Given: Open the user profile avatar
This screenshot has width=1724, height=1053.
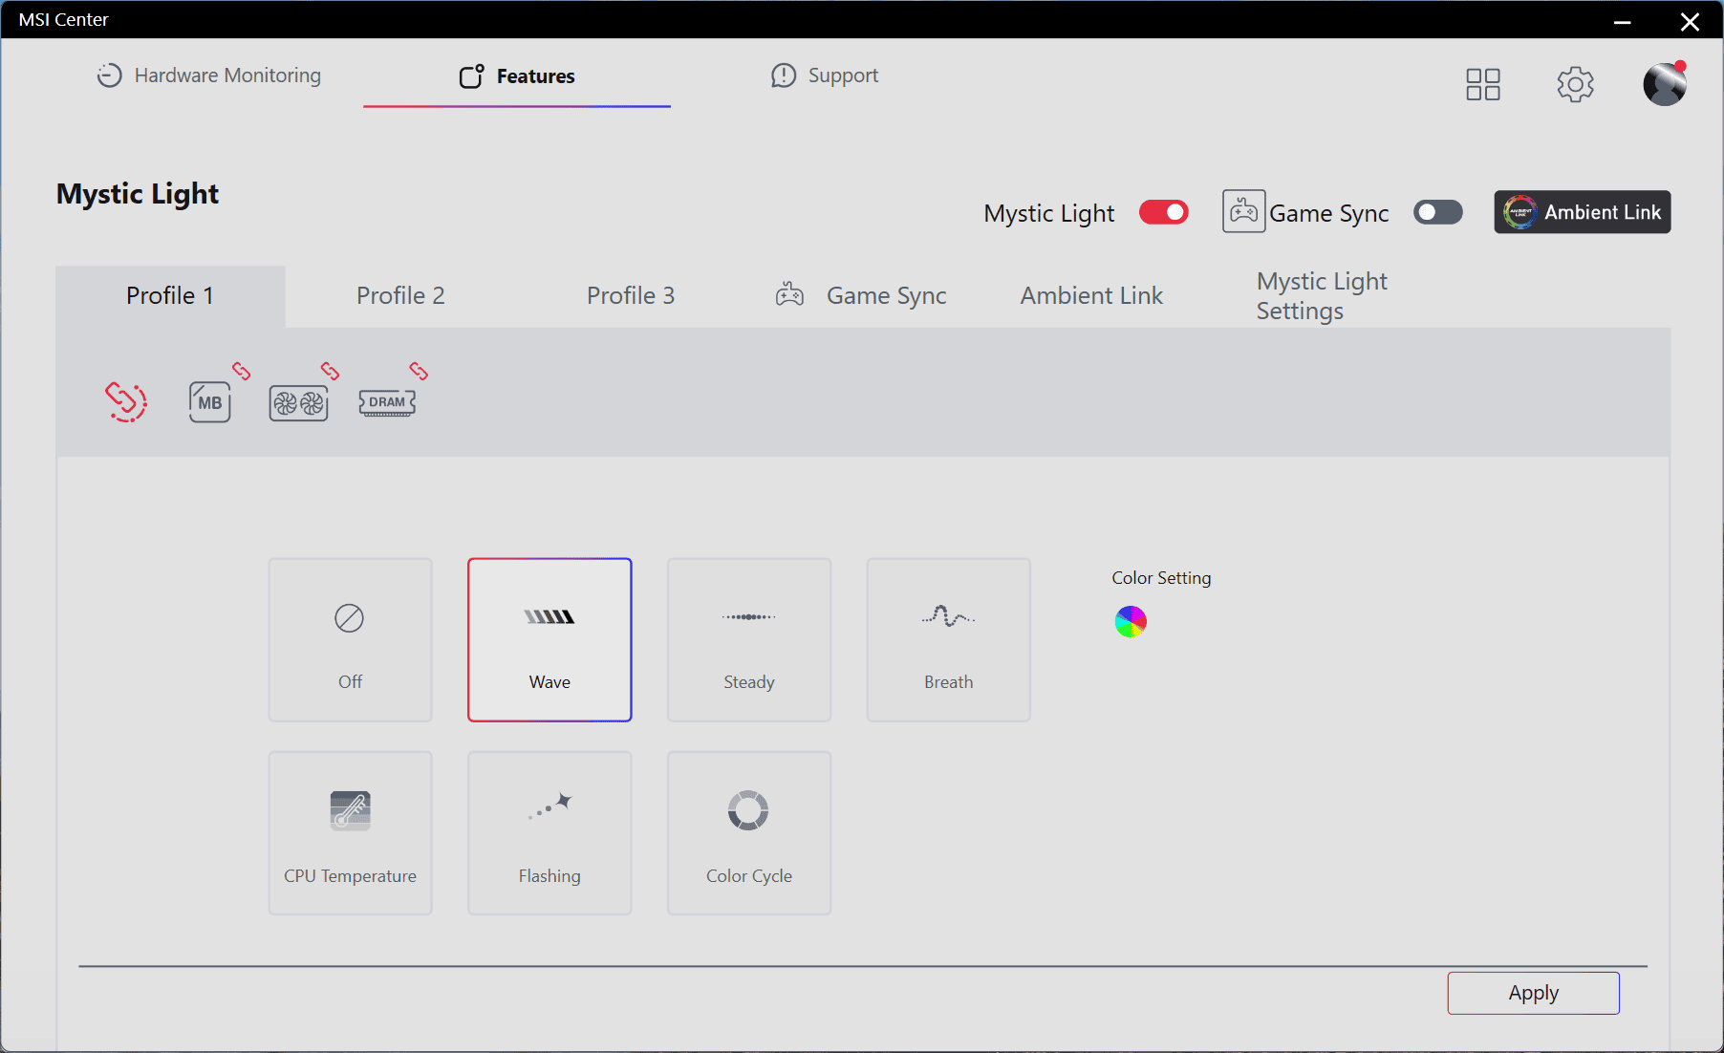Looking at the screenshot, I should [x=1665, y=84].
